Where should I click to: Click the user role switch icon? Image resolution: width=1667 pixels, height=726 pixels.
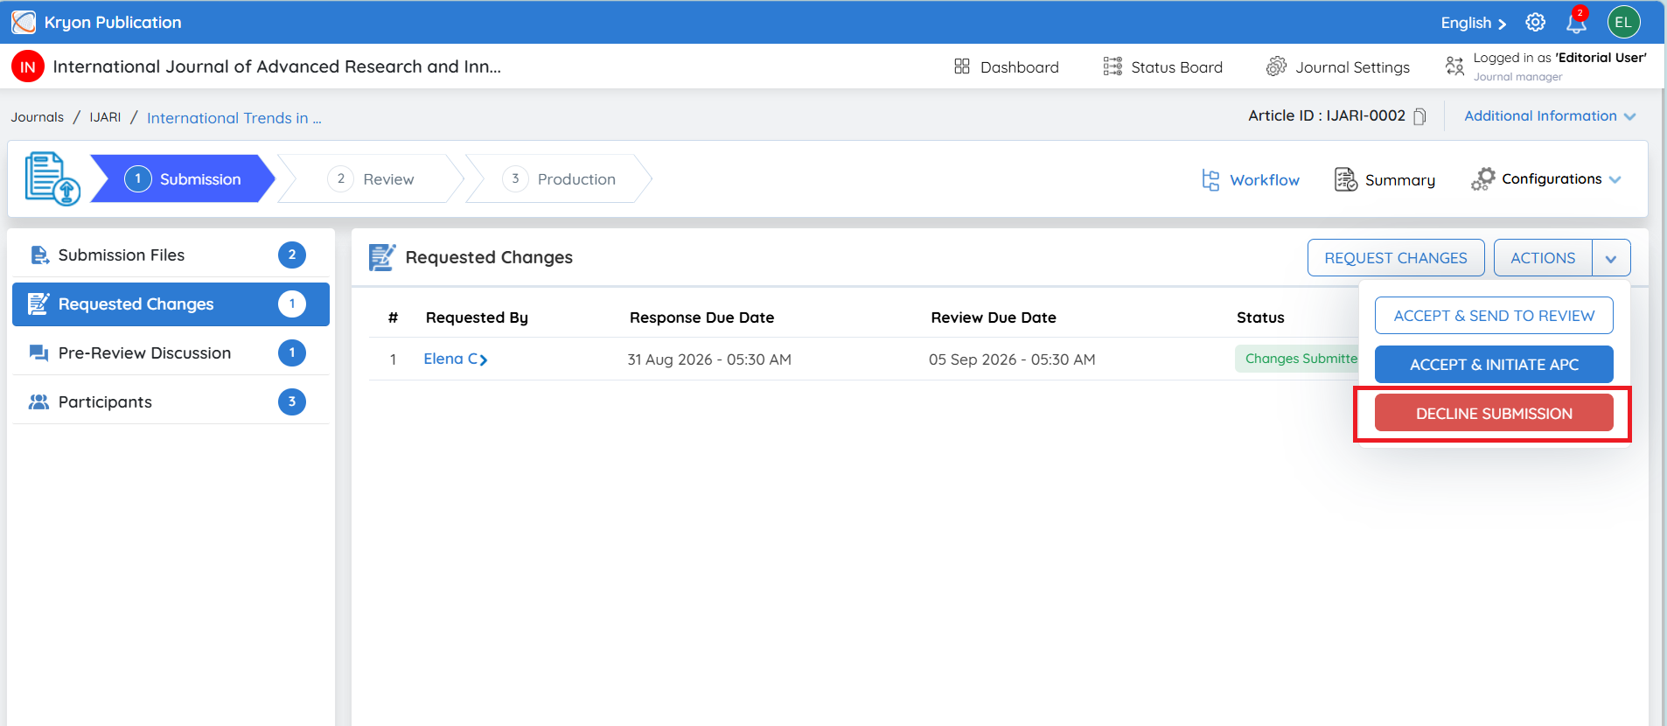tap(1454, 66)
